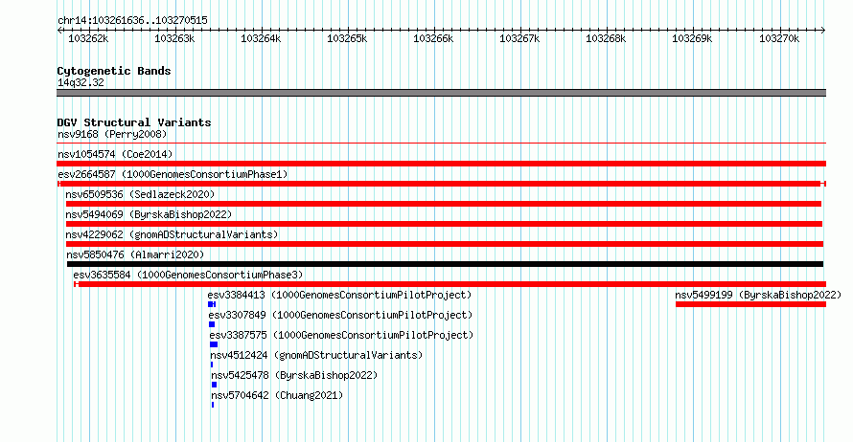Click nsv5494069 (ByrskaBishop2022) label
Viewport: 853px width, 442px height.
point(149,214)
